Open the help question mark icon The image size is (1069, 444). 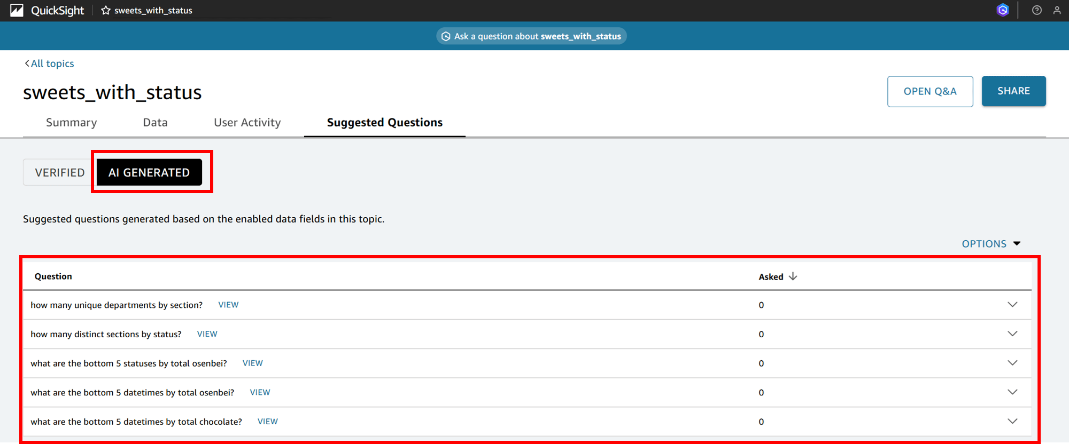(x=1037, y=10)
